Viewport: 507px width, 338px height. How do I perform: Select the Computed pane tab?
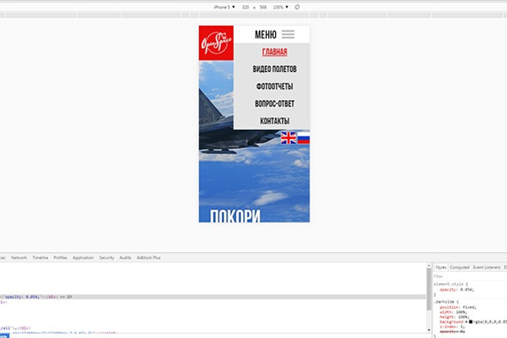tap(459, 267)
